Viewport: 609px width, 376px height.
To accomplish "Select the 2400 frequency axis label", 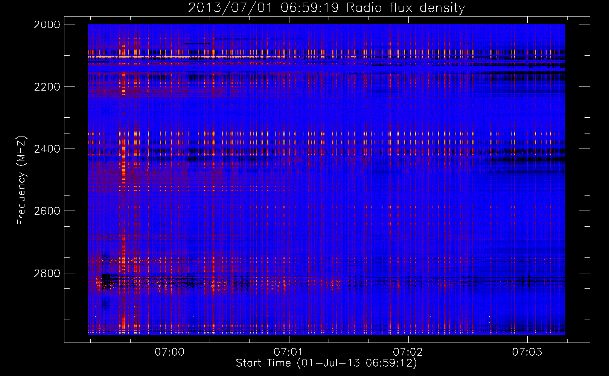I will 47,149.
